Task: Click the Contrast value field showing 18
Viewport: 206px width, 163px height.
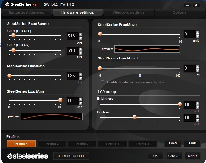Action: coord(190,118)
